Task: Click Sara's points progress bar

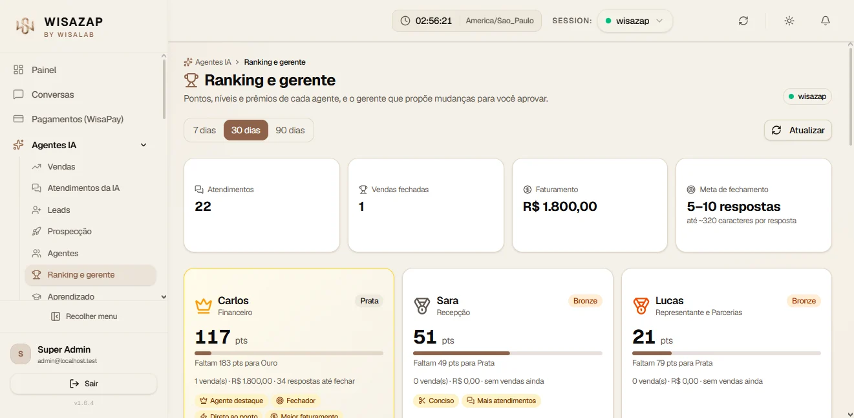Action: pos(507,353)
